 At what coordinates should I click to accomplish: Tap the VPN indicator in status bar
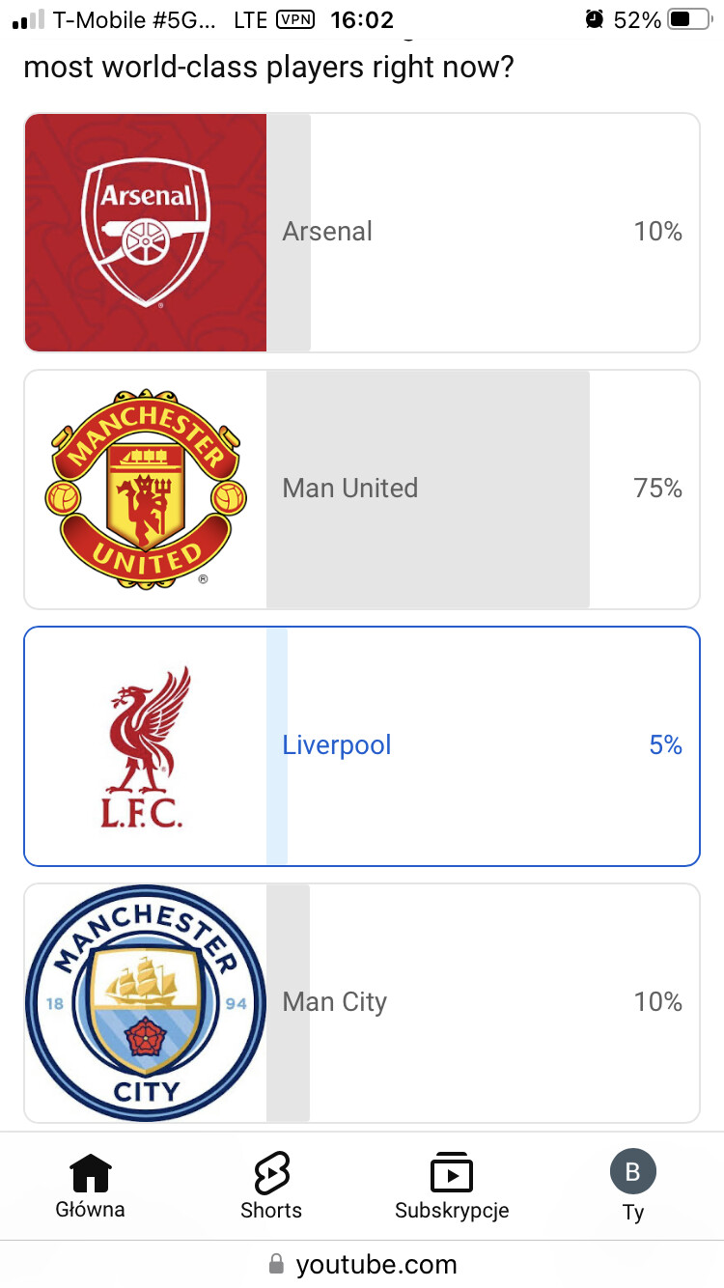tap(295, 19)
